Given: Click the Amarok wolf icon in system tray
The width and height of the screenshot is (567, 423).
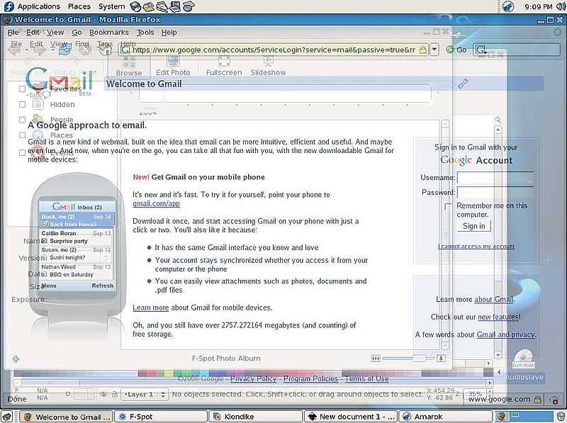Looking at the screenshot, I should click(508, 6).
